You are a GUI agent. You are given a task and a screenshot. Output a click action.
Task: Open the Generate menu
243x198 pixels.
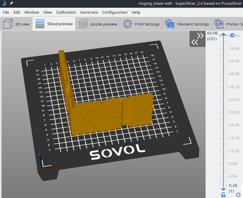pyautogui.click(x=89, y=12)
